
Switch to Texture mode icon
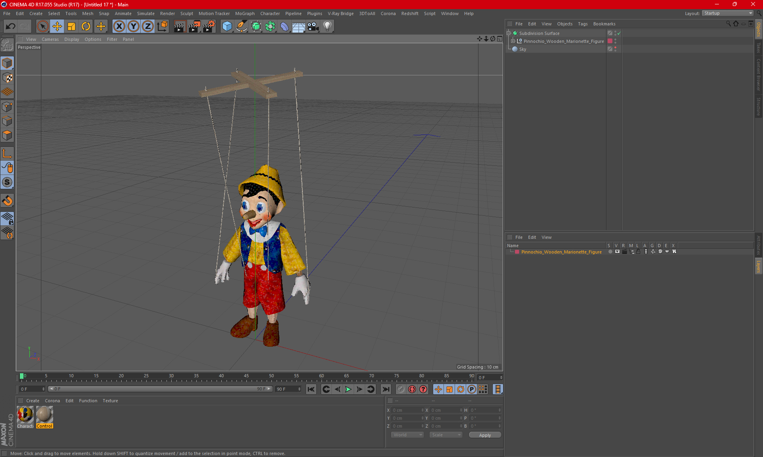pyautogui.click(x=7, y=78)
